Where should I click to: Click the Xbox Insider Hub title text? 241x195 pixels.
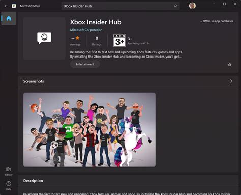tap(96, 22)
